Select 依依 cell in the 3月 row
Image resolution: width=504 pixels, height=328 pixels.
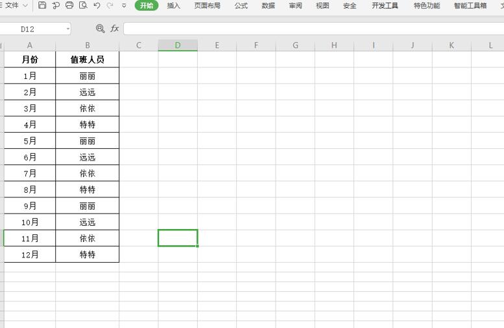87,108
